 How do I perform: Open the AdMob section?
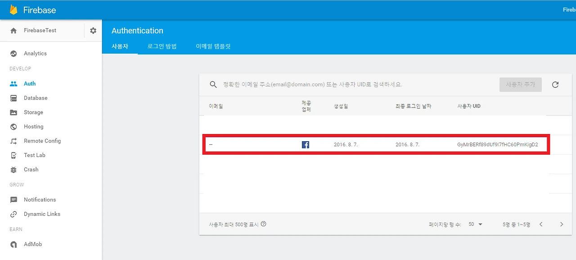pos(31,244)
